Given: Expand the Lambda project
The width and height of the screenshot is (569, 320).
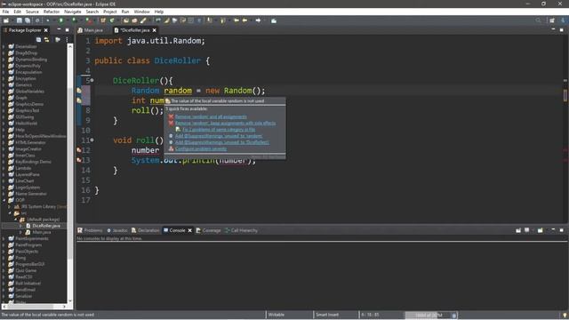Looking at the screenshot, I should (4, 168).
